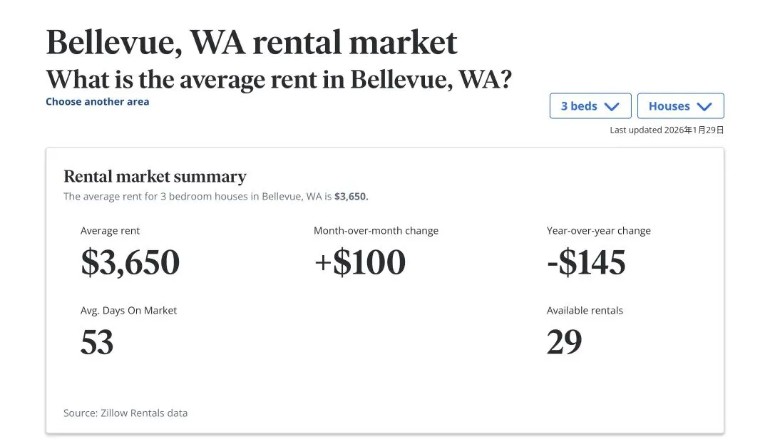
Task: Click the bold $3,650 in the summary sentence
Action: (351, 196)
